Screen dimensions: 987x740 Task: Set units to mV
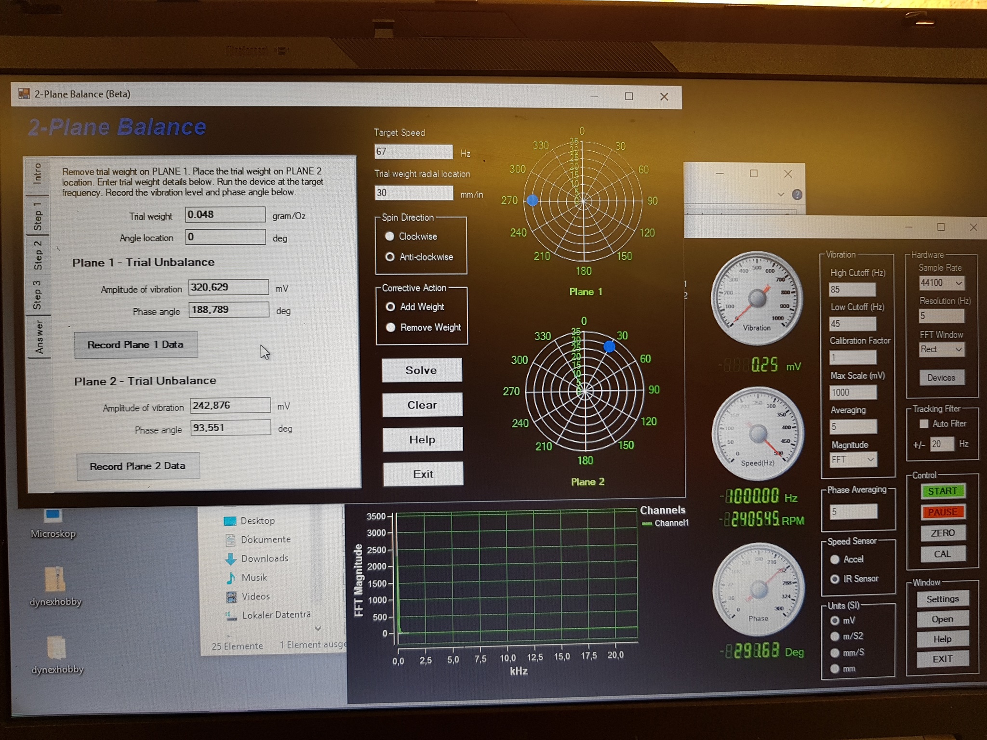point(835,621)
